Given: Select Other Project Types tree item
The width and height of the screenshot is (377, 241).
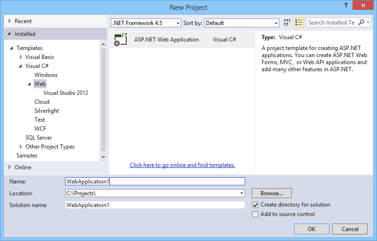Looking at the screenshot, I should click(x=50, y=147).
